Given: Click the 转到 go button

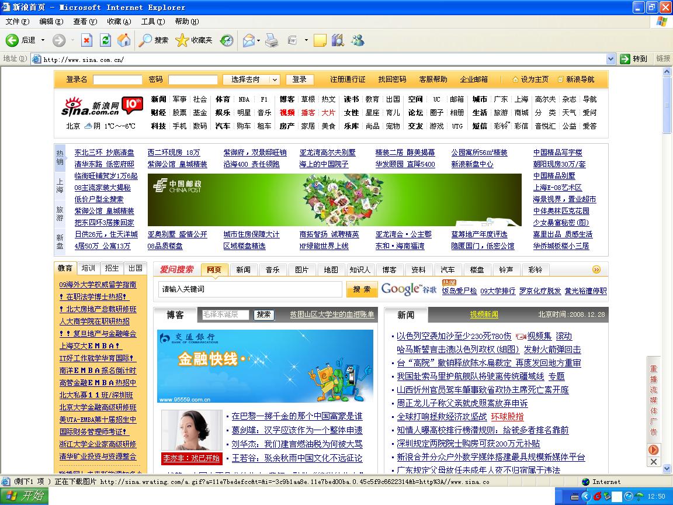Looking at the screenshot, I should point(633,59).
